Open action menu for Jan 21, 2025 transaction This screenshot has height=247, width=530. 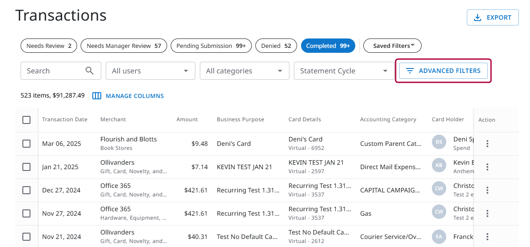(487, 167)
